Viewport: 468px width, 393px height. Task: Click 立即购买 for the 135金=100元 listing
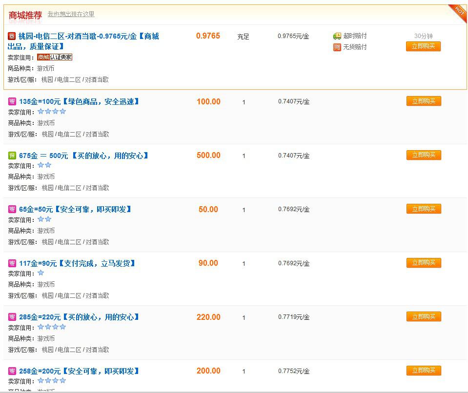[x=424, y=101]
